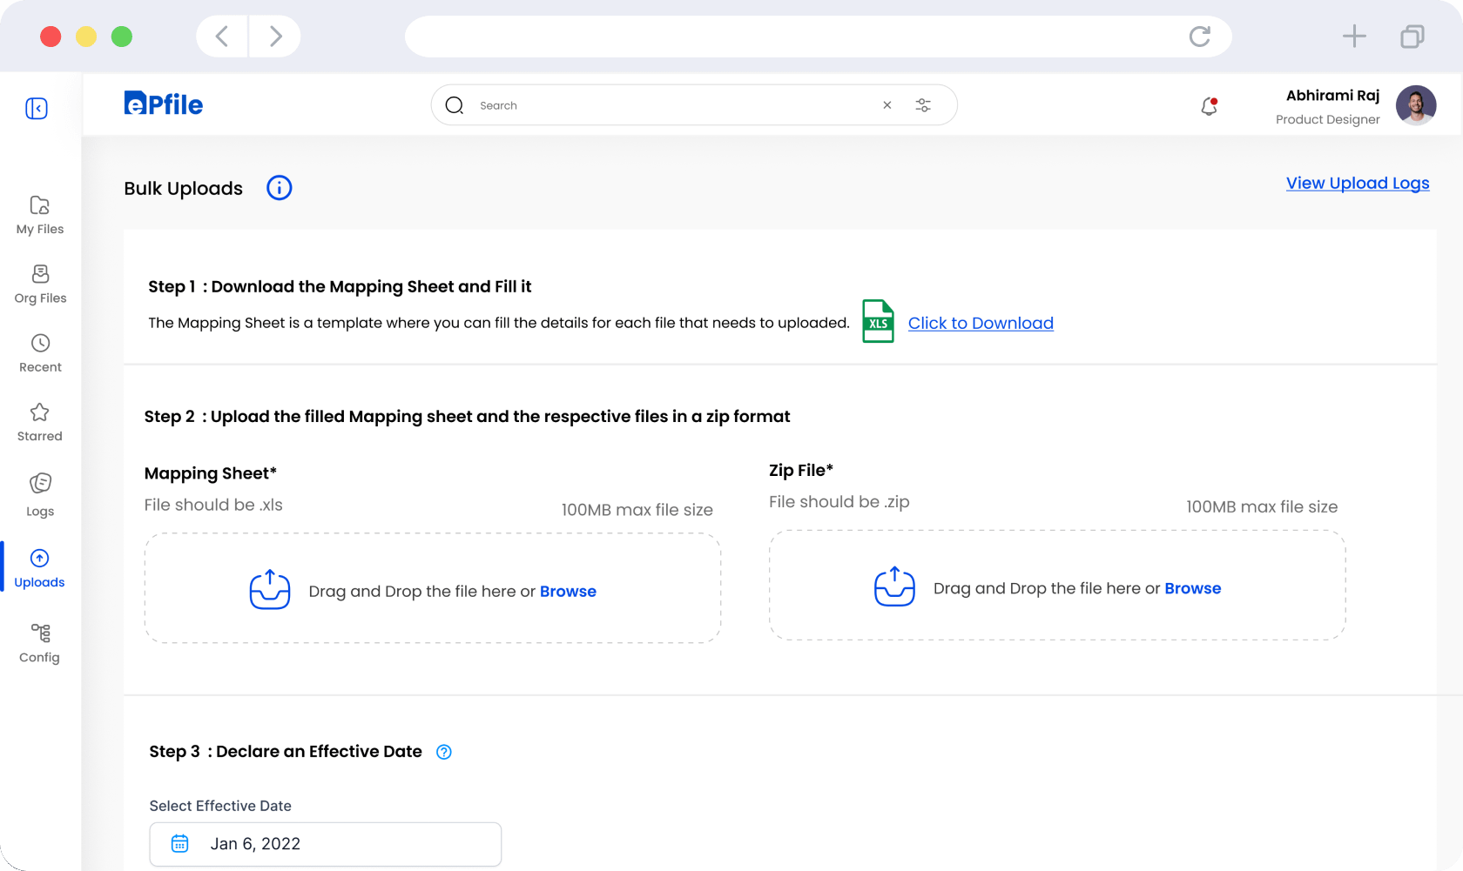Clear the search field with X
This screenshot has width=1463, height=871.
tap(887, 105)
